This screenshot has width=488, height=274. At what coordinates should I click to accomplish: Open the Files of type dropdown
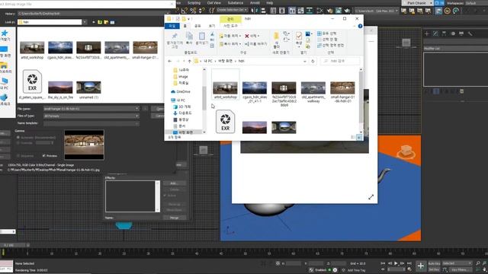pyautogui.click(x=136, y=116)
